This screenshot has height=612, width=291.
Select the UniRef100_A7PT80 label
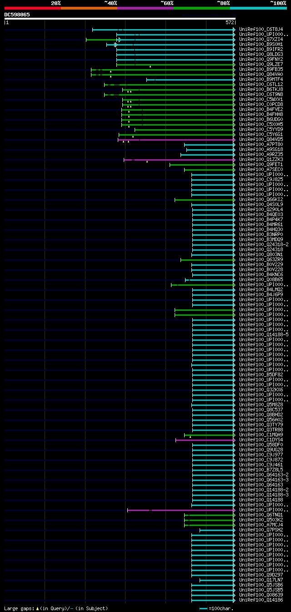pos(261,144)
